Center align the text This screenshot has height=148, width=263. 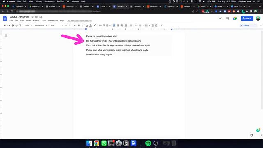tap(118, 25)
